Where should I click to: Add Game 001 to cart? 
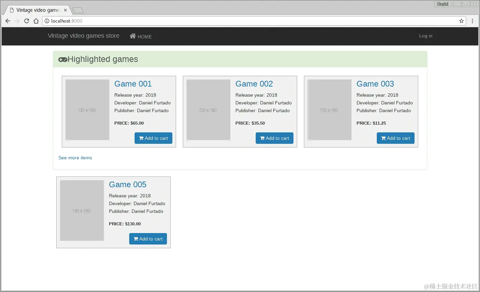tap(153, 138)
